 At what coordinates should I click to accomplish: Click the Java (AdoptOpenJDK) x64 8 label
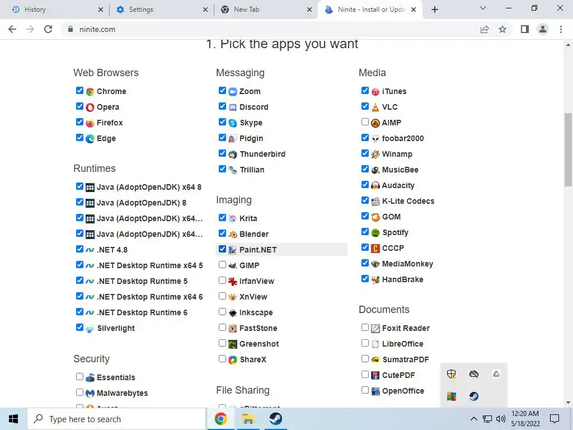[149, 187]
